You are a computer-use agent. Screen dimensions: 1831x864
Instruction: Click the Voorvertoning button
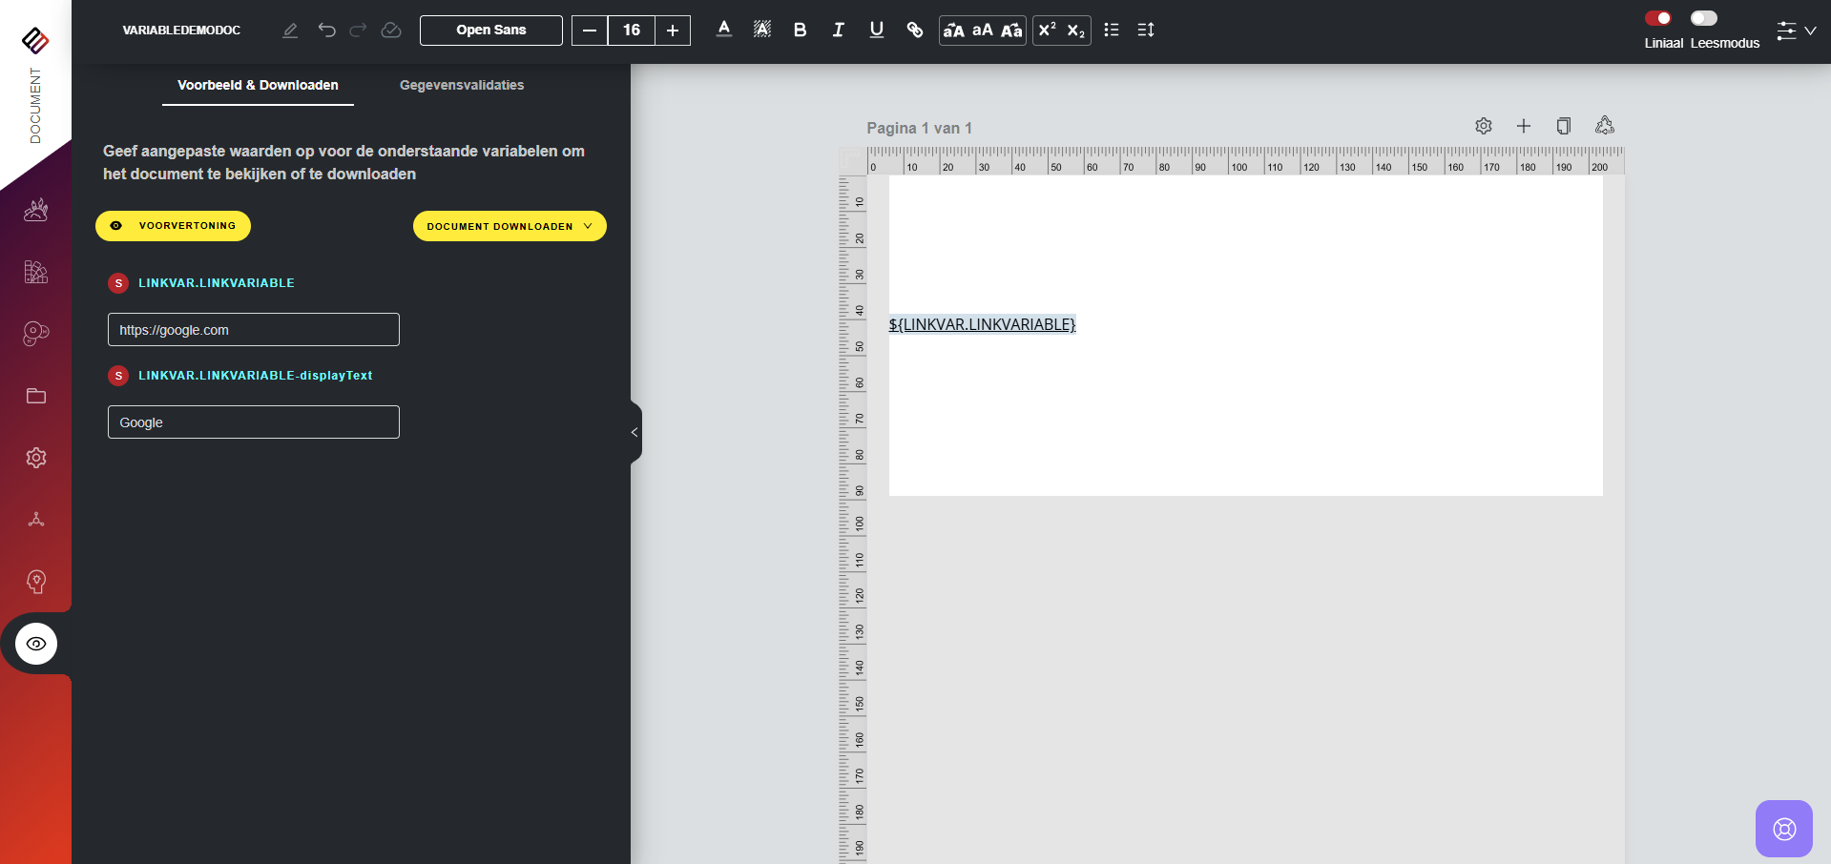173,226
